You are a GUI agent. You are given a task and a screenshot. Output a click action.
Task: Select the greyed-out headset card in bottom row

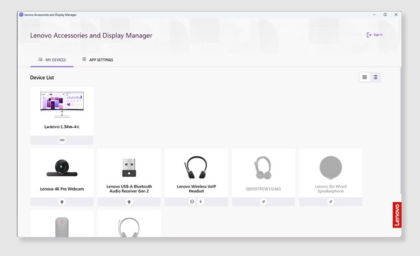[129, 224]
